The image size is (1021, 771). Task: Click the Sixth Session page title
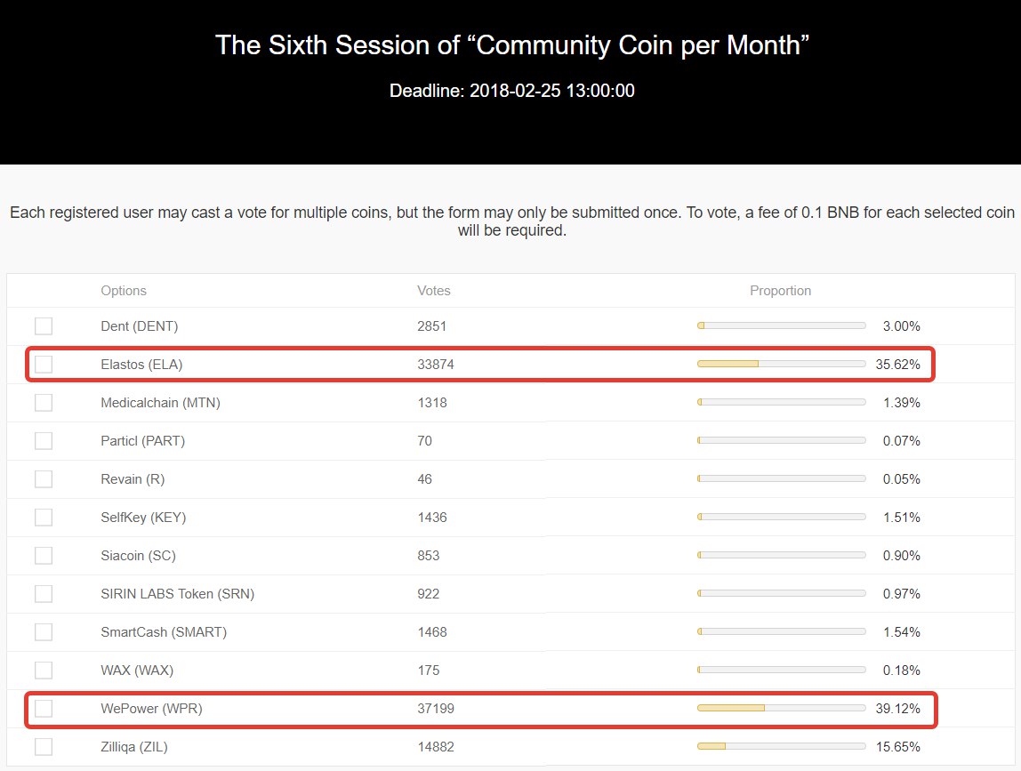pos(511,45)
